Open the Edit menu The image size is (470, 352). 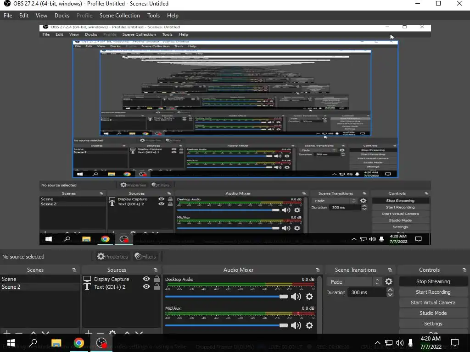tap(24, 16)
